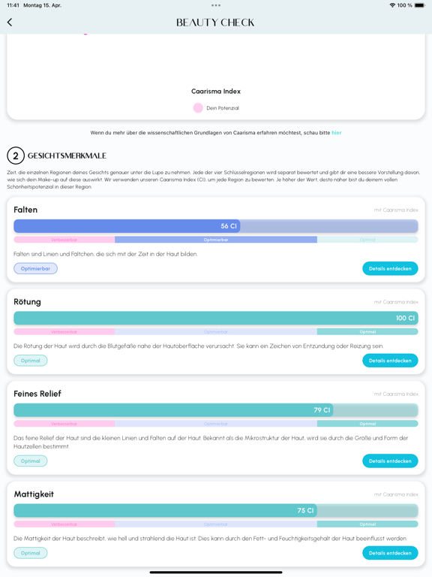Screen dimensions: 432x577
Task: Tap the Optimal badge under Rötung
Action: [31, 361]
